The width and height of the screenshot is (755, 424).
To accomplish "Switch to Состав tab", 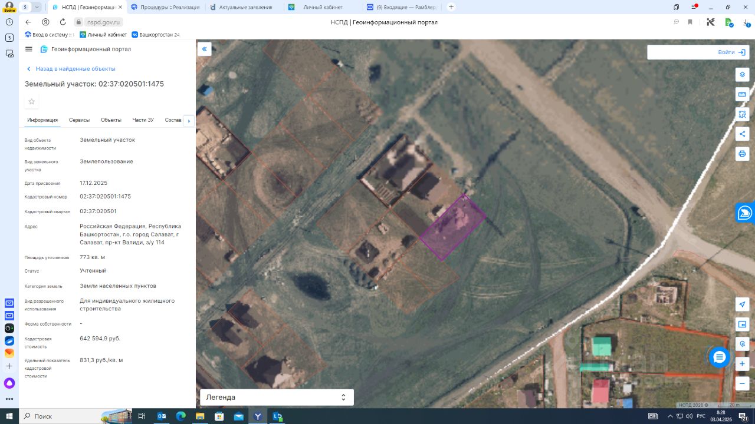I will (173, 120).
